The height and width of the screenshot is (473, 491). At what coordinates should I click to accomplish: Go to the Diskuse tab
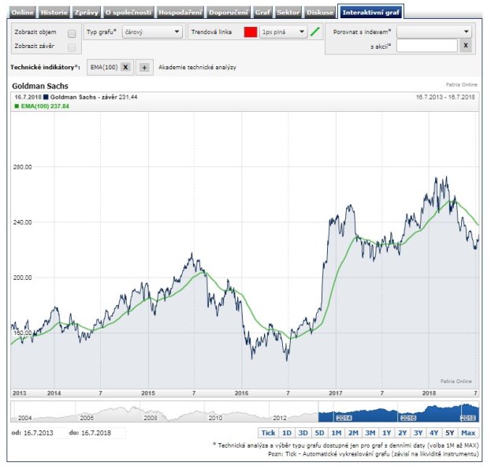319,13
